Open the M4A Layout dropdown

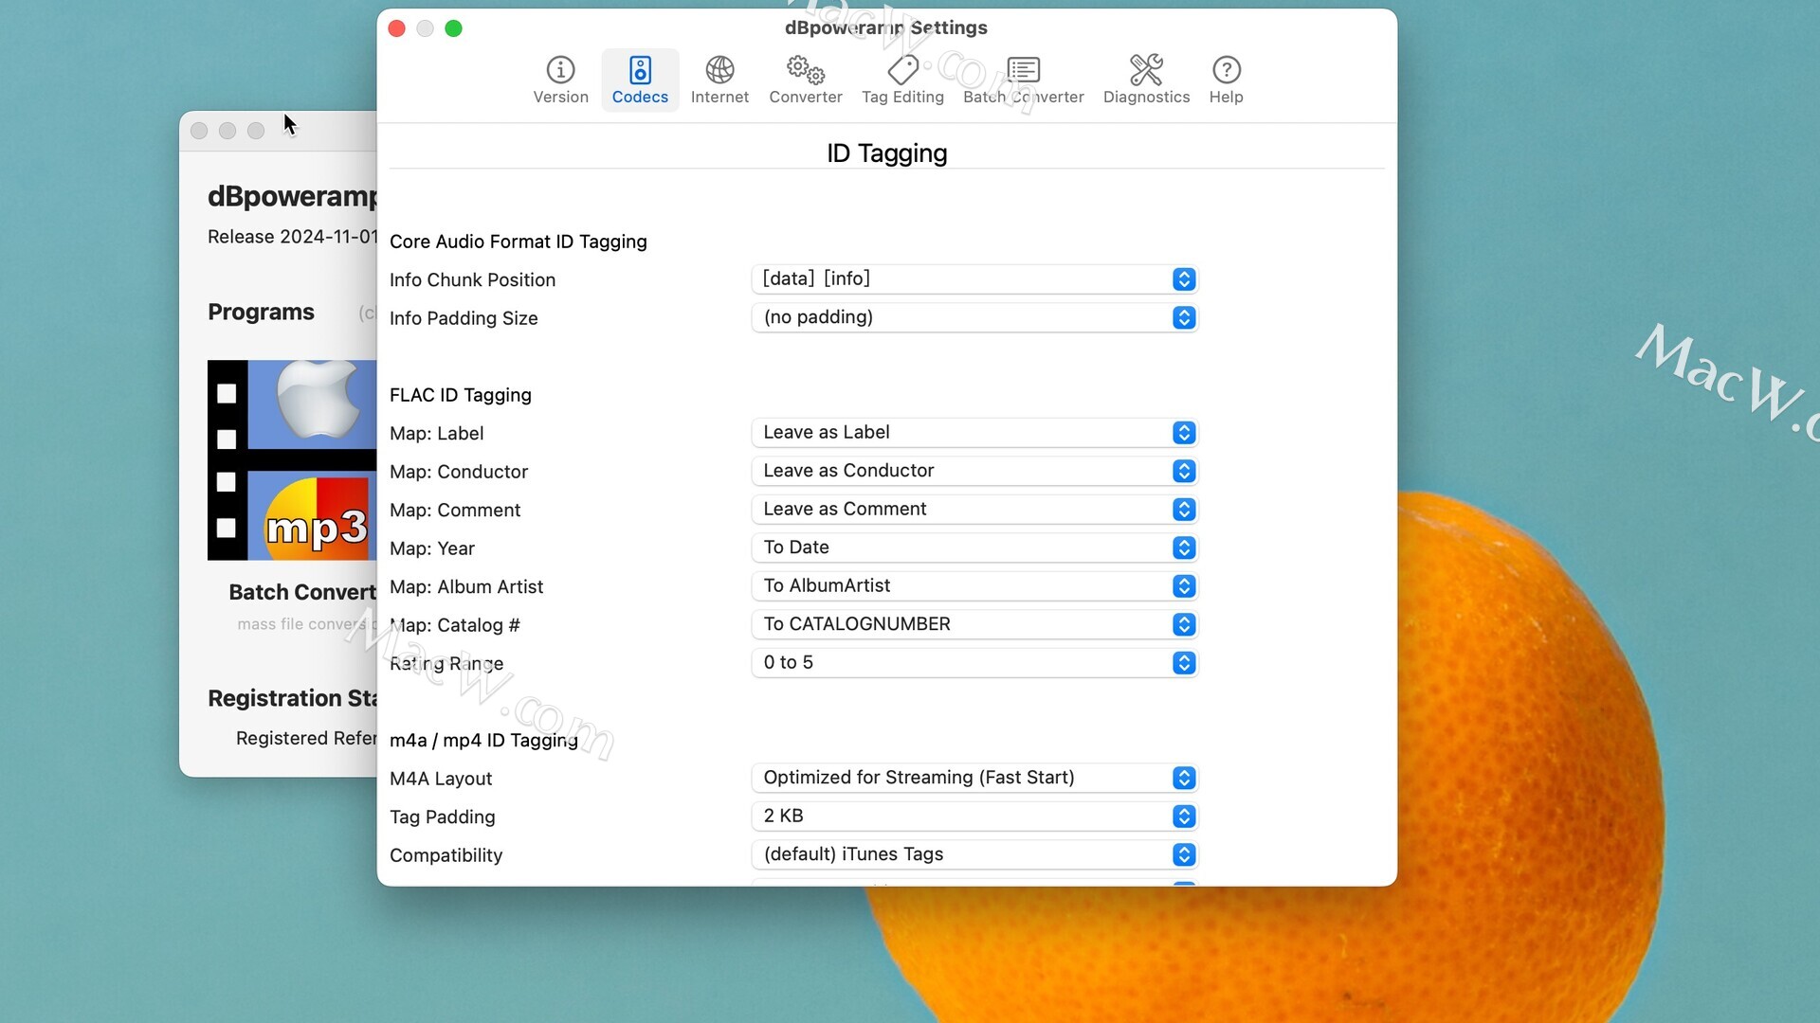[974, 778]
